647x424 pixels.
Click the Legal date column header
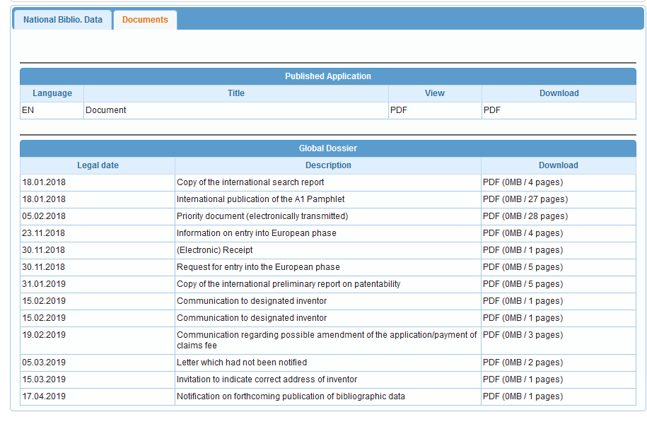click(97, 165)
